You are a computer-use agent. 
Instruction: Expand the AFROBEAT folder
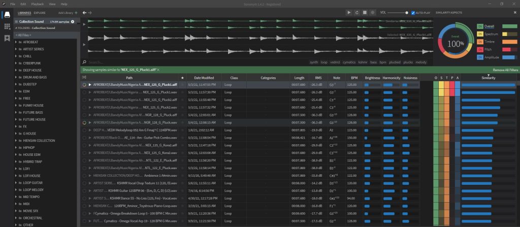pyautogui.click(x=16, y=42)
